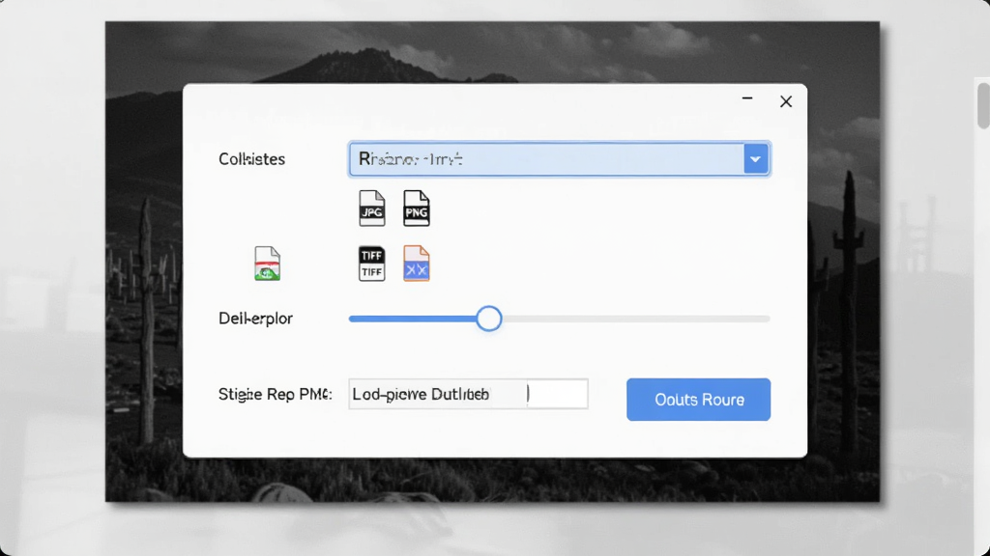
Task: Click the Deil-erplor slider handle
Action: point(488,319)
